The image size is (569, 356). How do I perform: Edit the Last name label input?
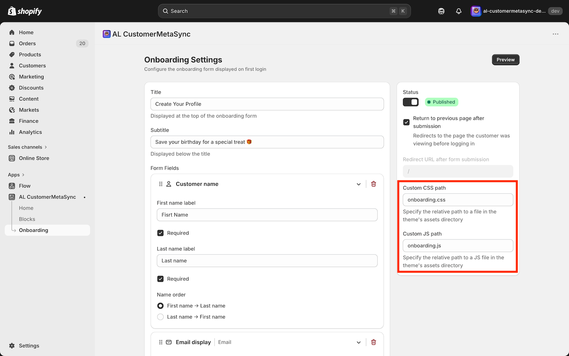coord(267,261)
